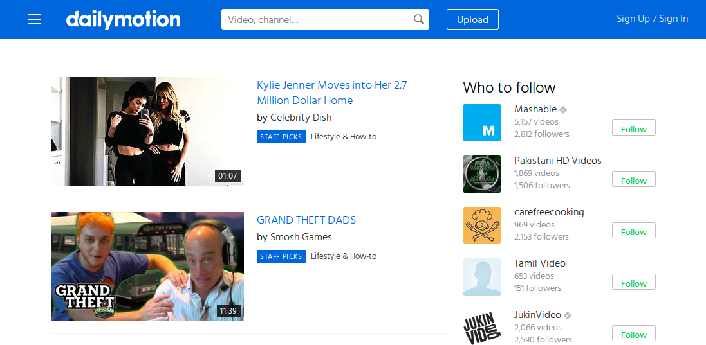Click the '151 followers' text
Viewport: 706px width, 345px height.
tap(537, 288)
